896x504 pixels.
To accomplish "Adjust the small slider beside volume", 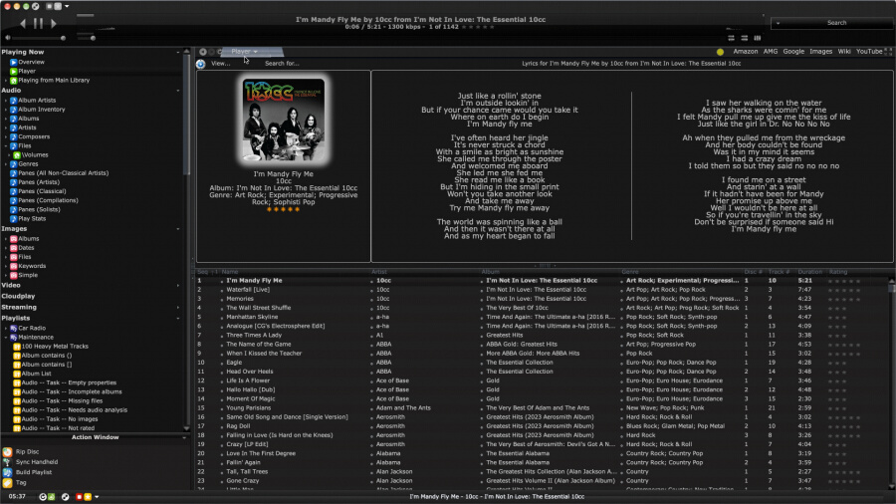I will click(x=93, y=38).
